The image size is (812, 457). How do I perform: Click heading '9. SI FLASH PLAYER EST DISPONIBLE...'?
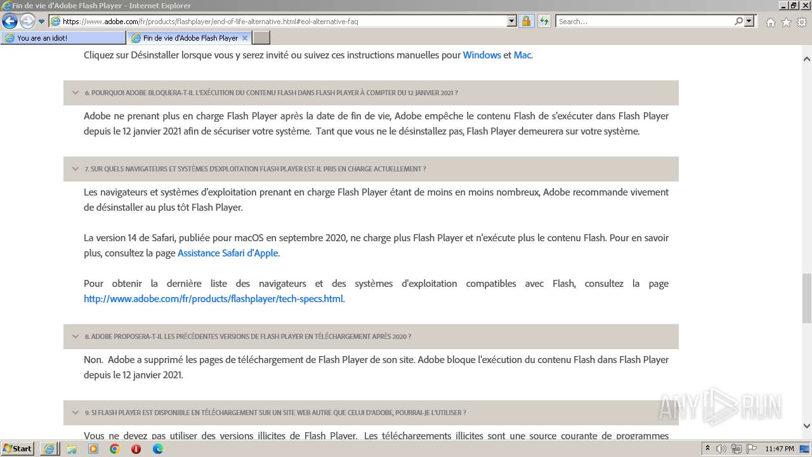coord(275,413)
